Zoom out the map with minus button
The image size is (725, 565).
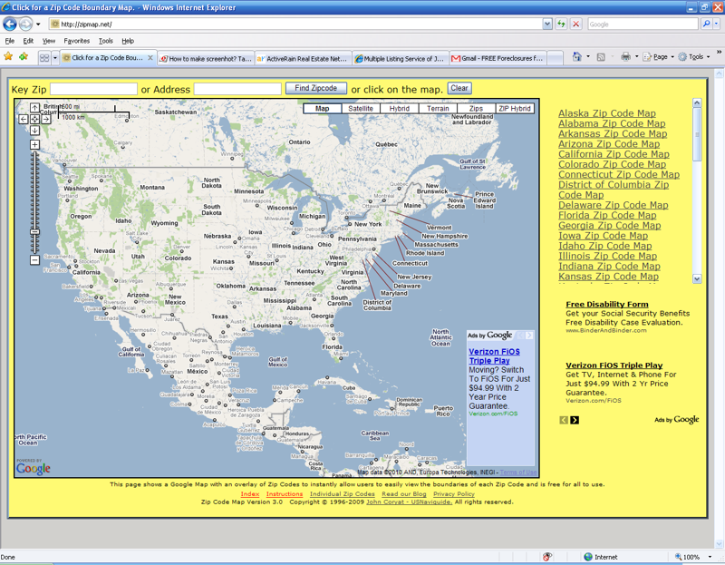(x=34, y=260)
